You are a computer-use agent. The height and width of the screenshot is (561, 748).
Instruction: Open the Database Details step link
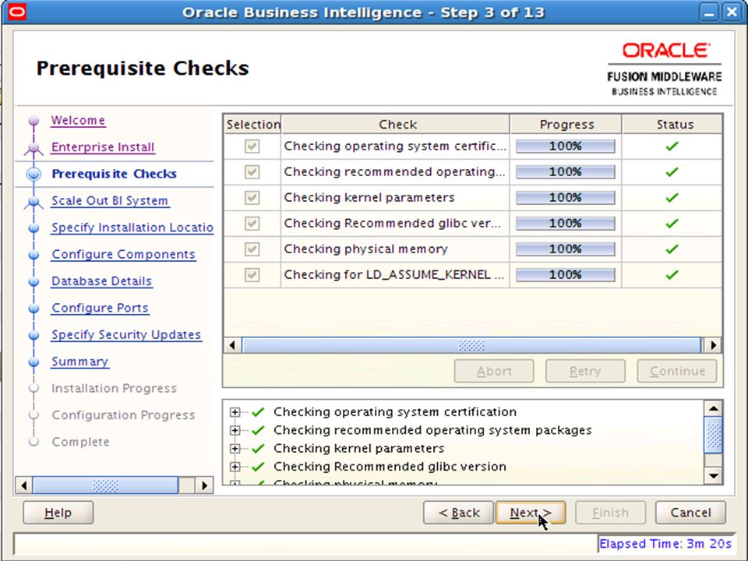point(101,281)
